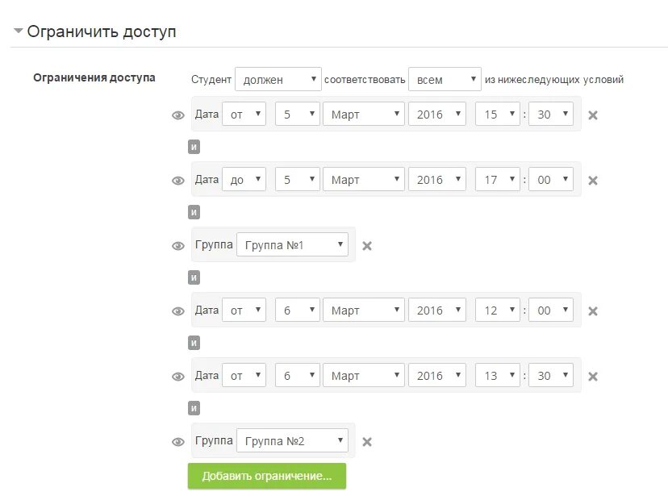The image size is (668, 496).
Task: Toggle eye icon for Группа №2 condition
Action: (178, 442)
